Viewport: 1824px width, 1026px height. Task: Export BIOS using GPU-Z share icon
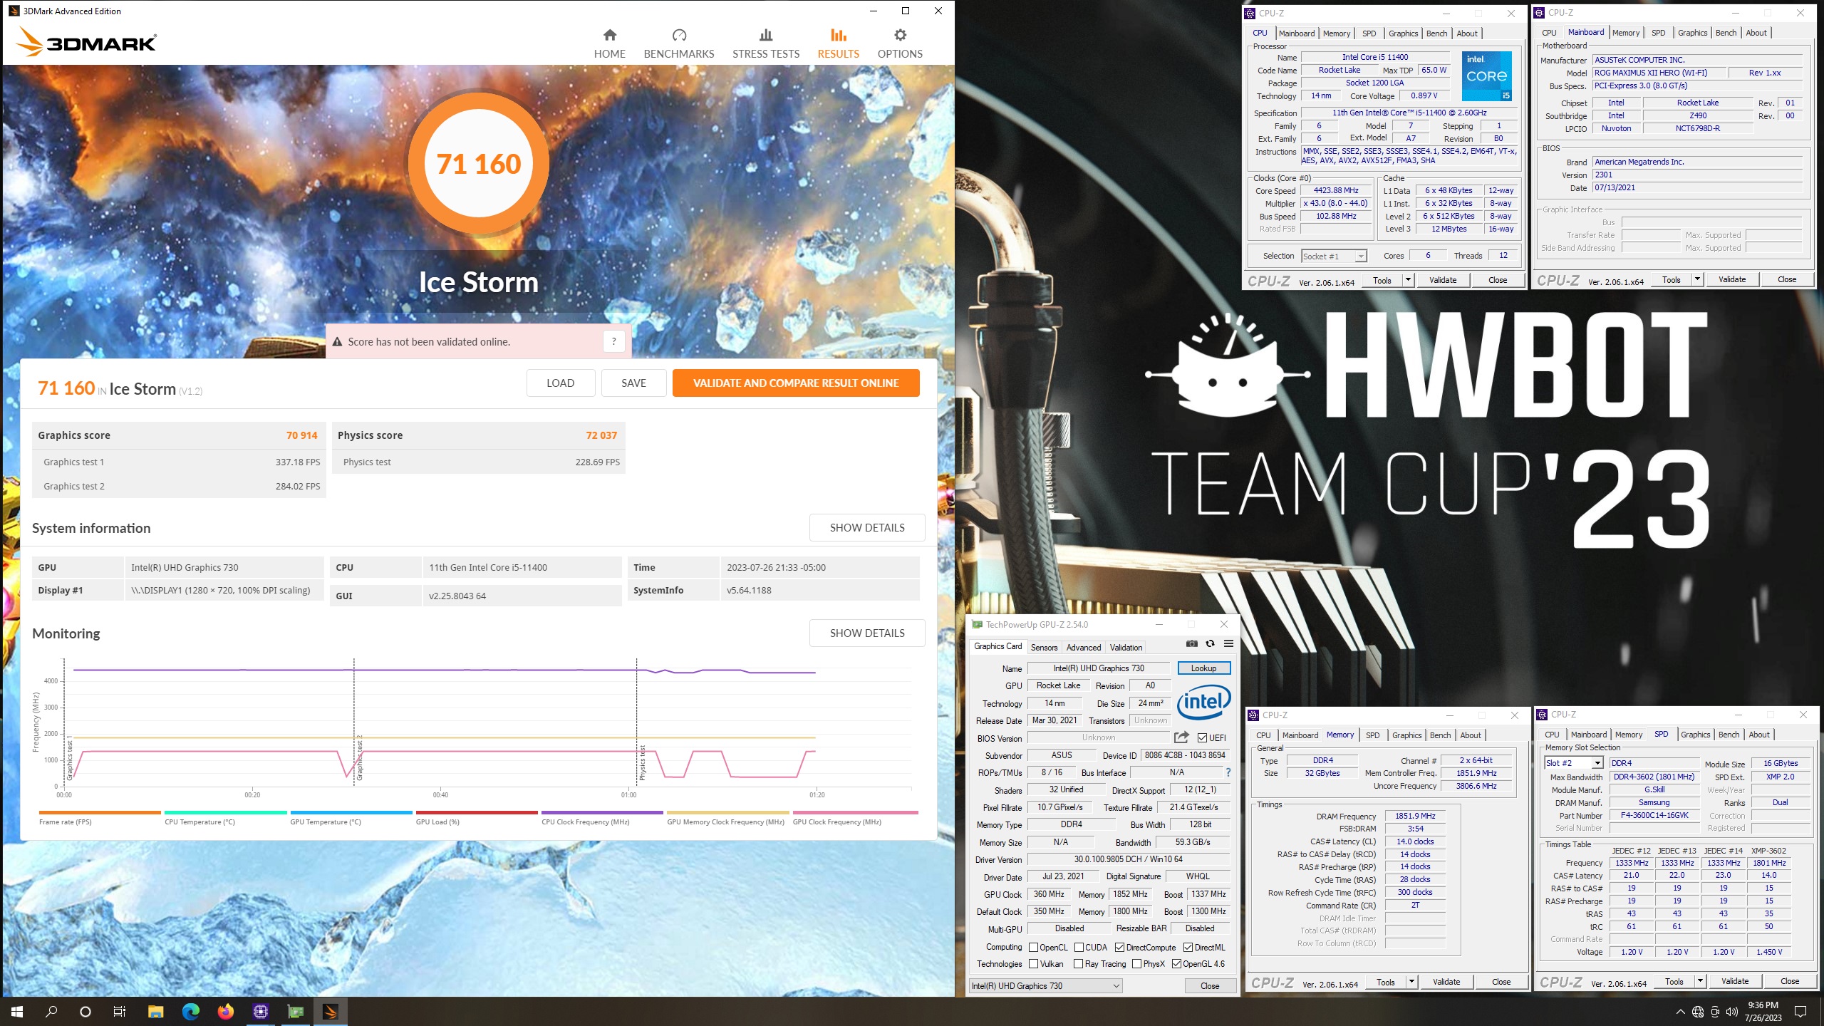1181,737
